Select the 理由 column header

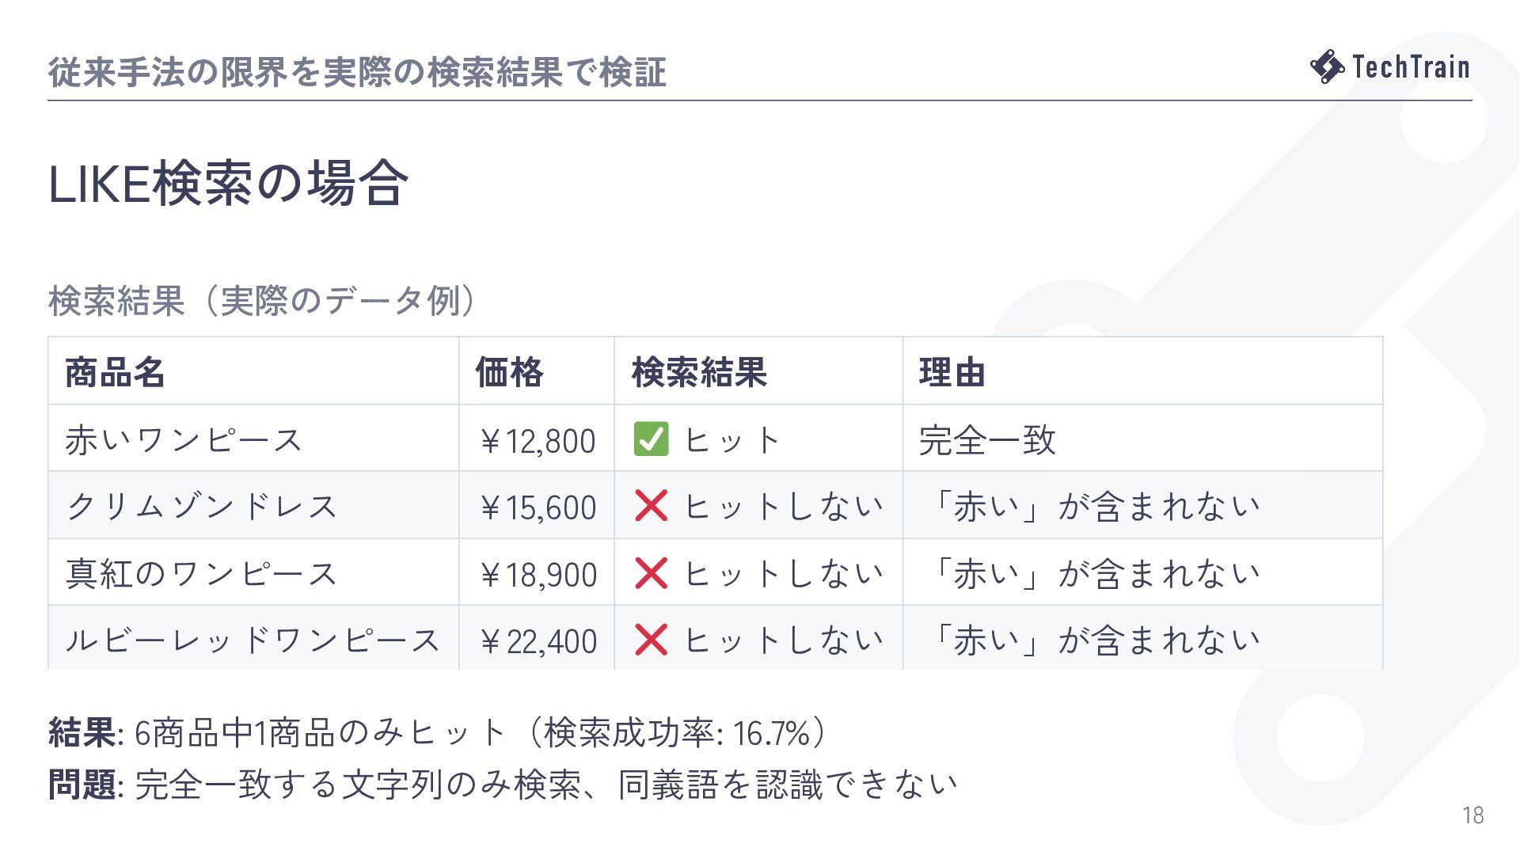tap(1142, 371)
